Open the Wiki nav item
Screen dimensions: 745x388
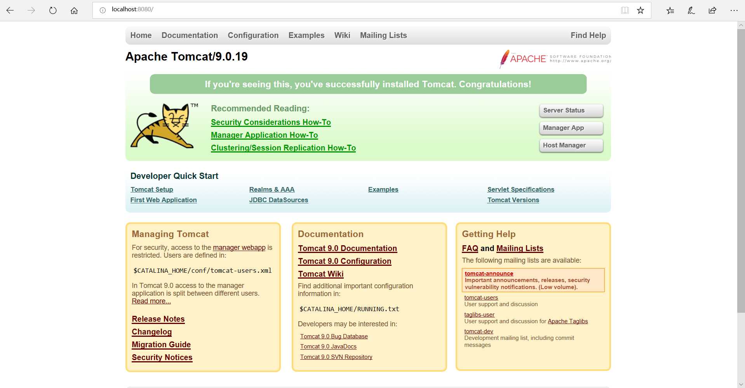coord(342,35)
